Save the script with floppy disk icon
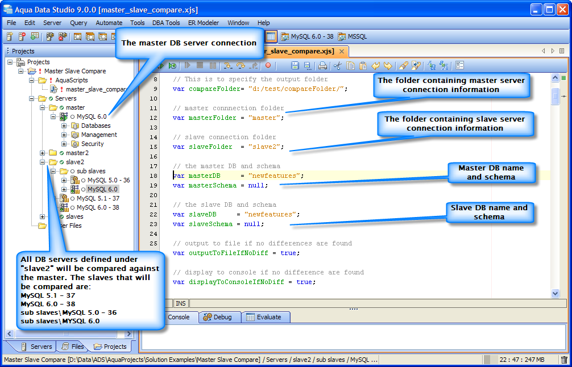This screenshot has height=367, width=572. [x=295, y=65]
